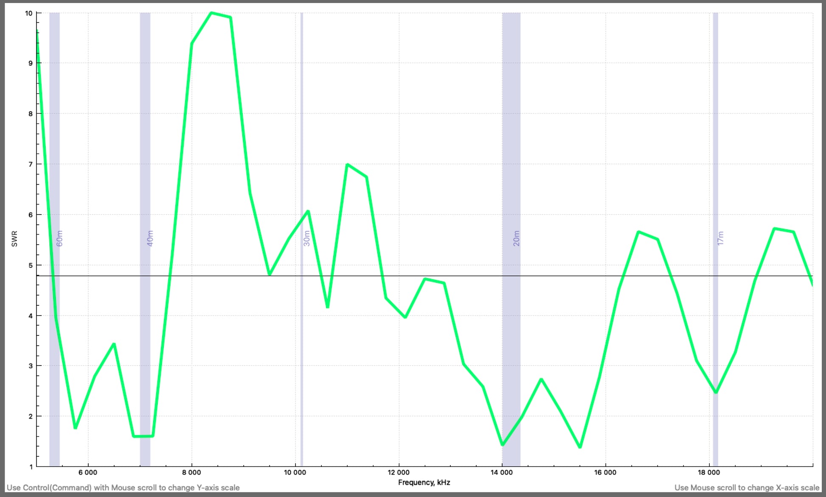Select the 17m band marker region
The width and height of the screenshot is (826, 497).
[716, 237]
